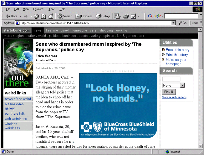Click the Go button beside the address bar
This screenshot has height=155, width=204.
click(183, 23)
